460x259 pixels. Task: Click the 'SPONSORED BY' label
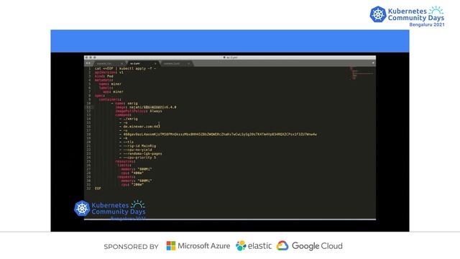point(131,247)
